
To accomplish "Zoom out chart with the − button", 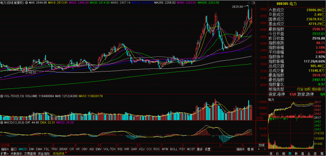I will [265, 149].
